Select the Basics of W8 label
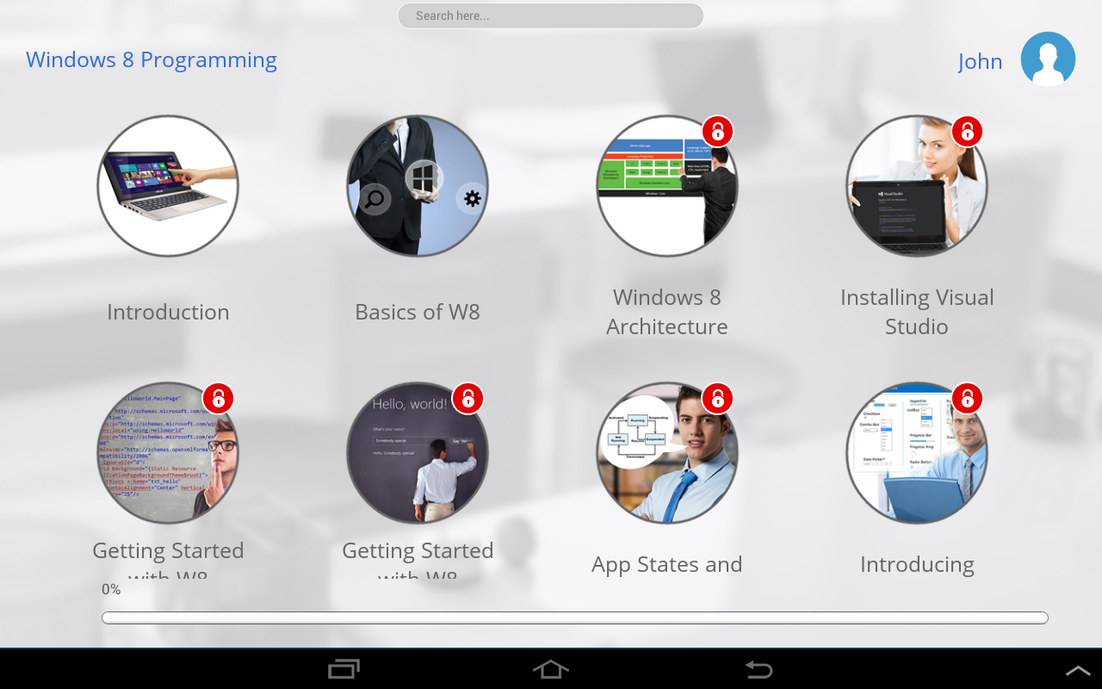Image resolution: width=1102 pixels, height=689 pixels. pyautogui.click(x=418, y=312)
